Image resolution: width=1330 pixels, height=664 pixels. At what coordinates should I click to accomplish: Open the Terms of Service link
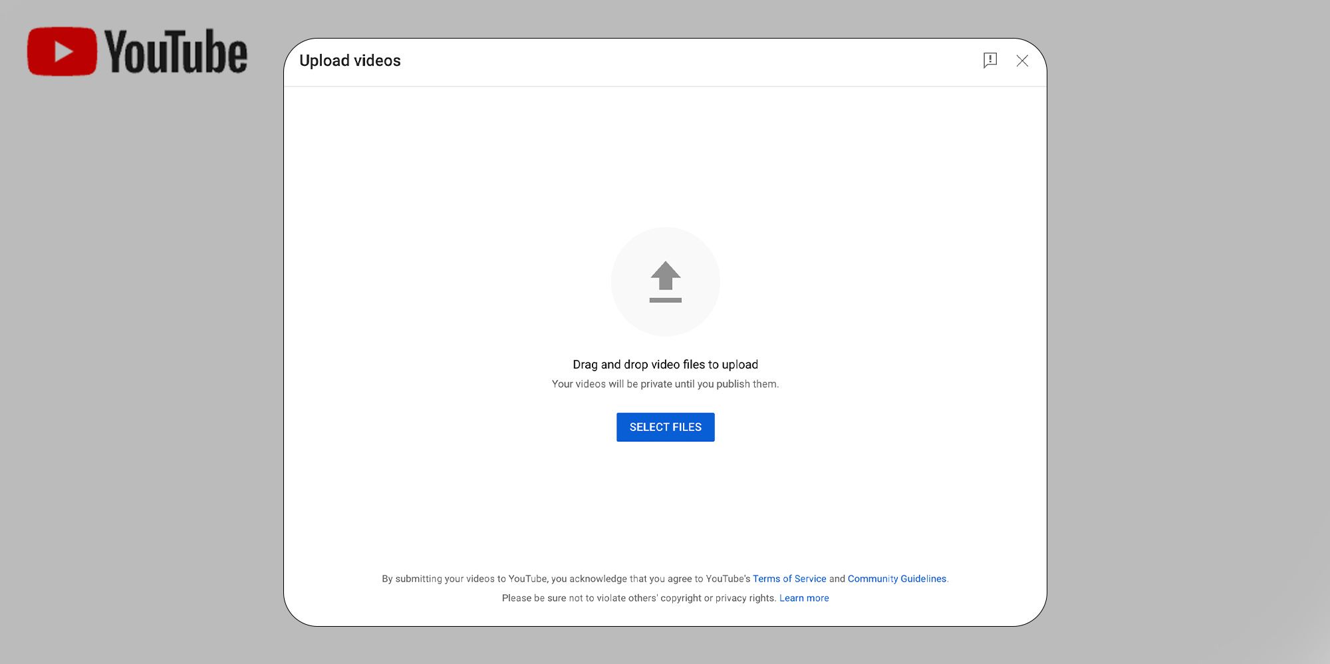click(789, 579)
